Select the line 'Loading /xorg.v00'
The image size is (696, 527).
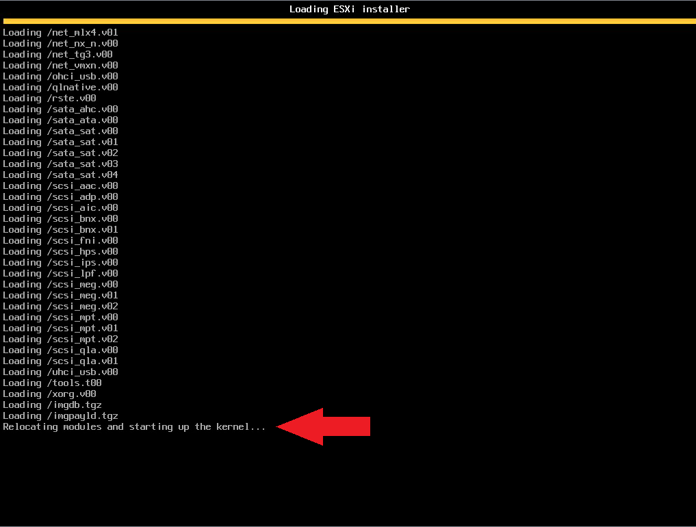tap(50, 394)
